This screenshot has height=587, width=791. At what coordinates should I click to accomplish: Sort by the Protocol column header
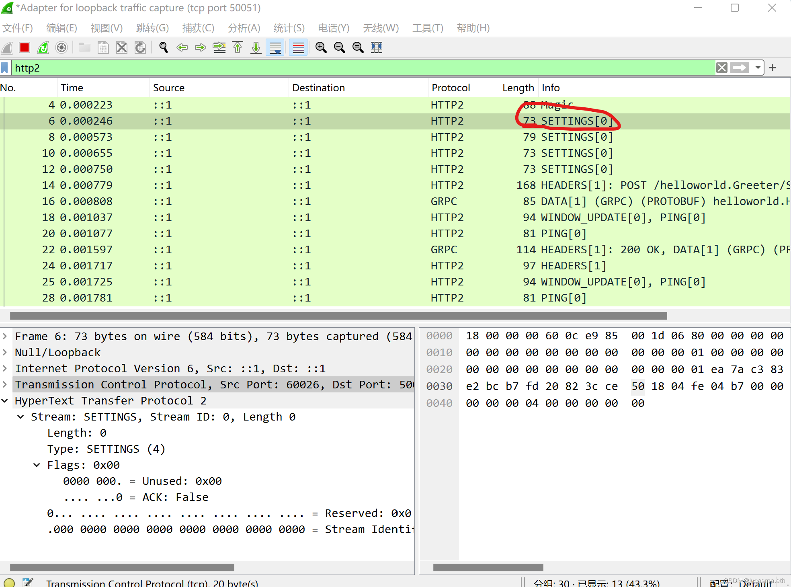coord(464,88)
